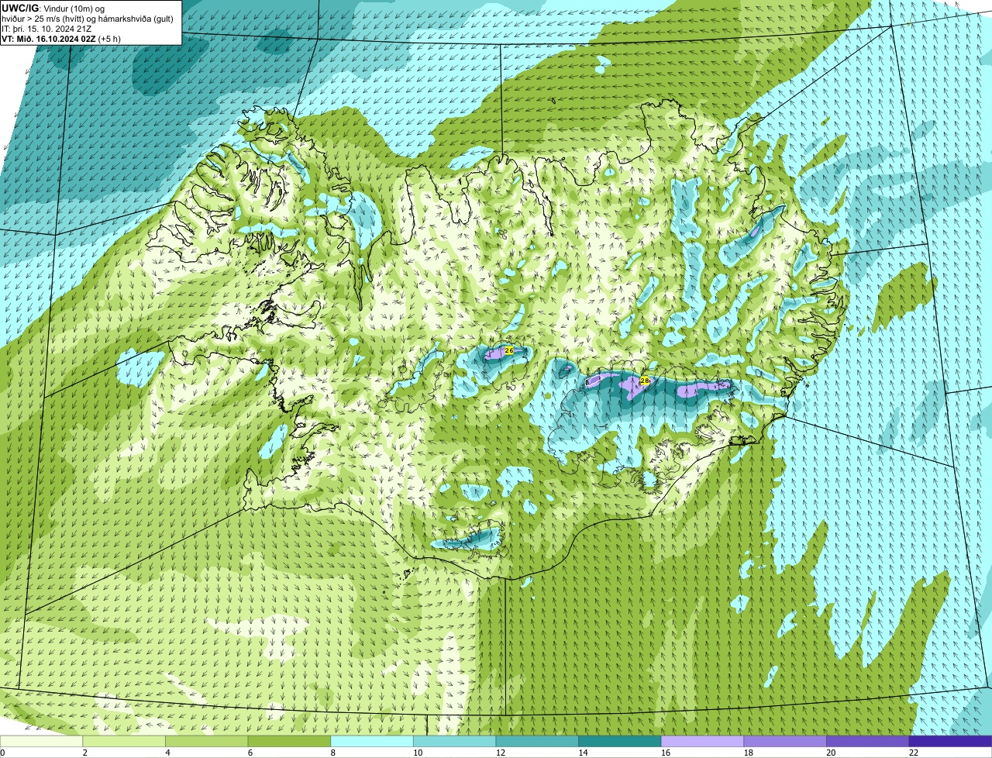This screenshot has width=992, height=758.
Task: Click the yellow gust marker labeled 28
Action: point(644,381)
